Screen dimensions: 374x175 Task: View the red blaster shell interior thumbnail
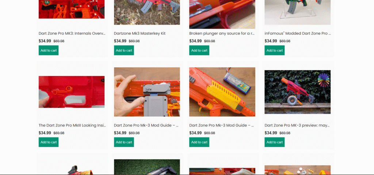pos(72,92)
